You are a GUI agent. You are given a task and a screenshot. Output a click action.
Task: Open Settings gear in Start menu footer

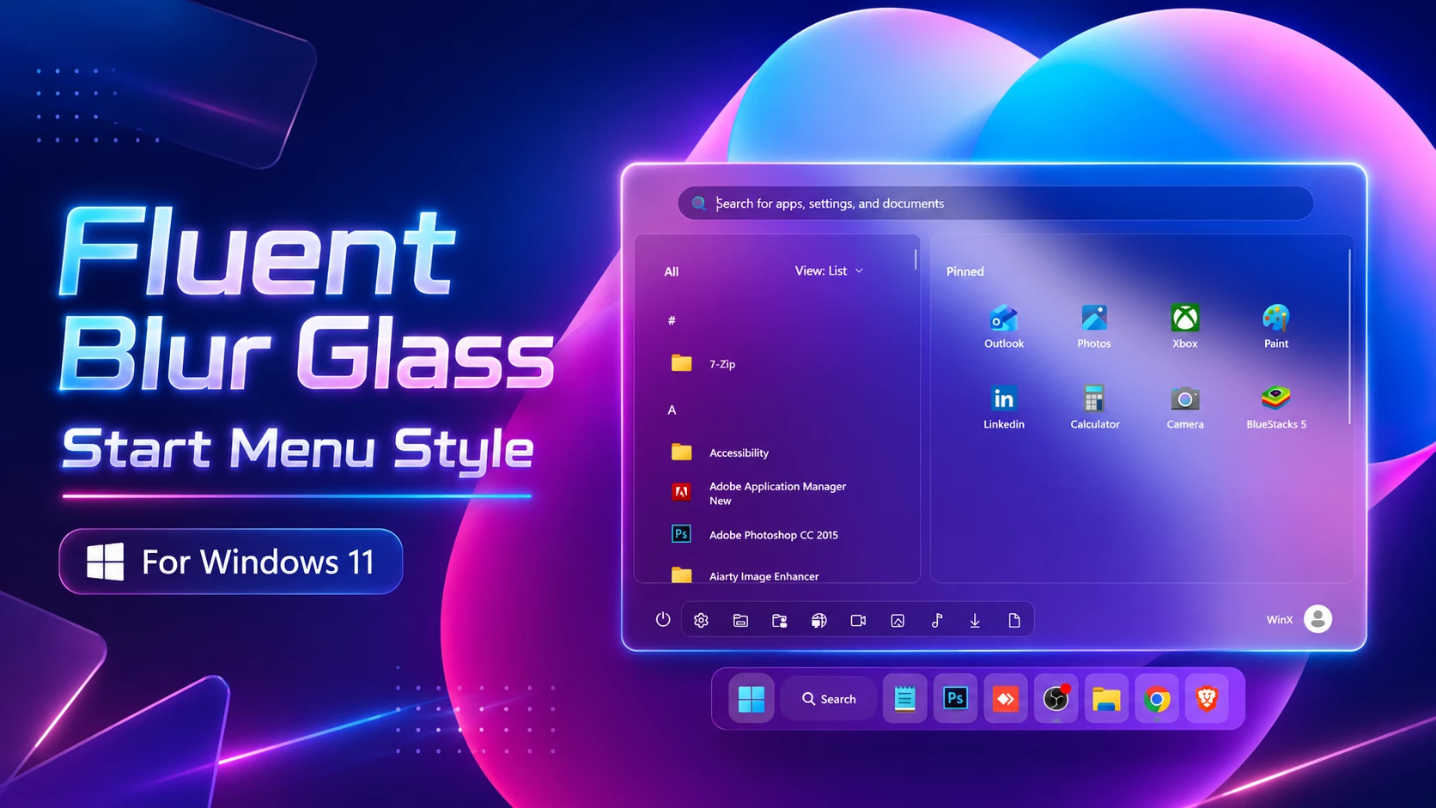(701, 620)
